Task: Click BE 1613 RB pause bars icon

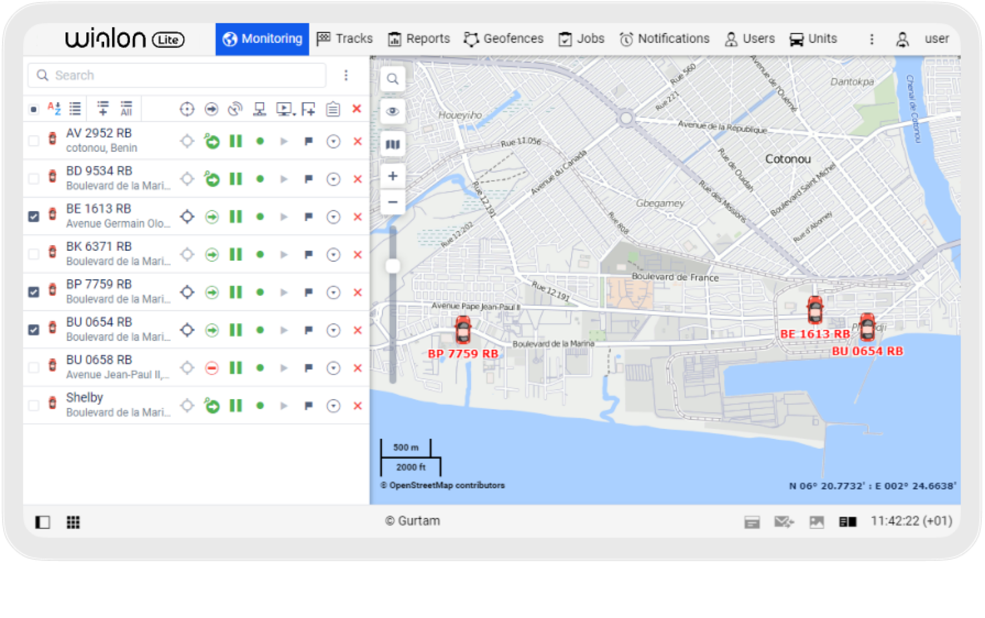Action: pos(236,217)
